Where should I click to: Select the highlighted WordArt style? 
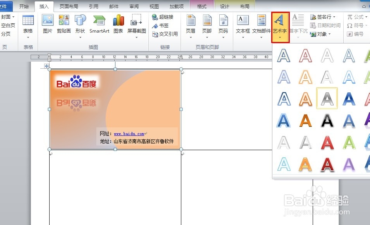click(x=327, y=99)
